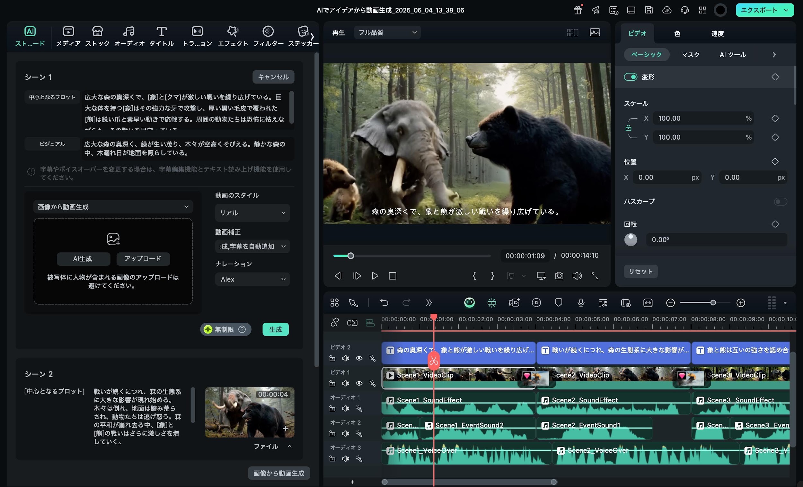The width and height of the screenshot is (803, 487).
Task: Open the Stickers panel
Action: [303, 36]
